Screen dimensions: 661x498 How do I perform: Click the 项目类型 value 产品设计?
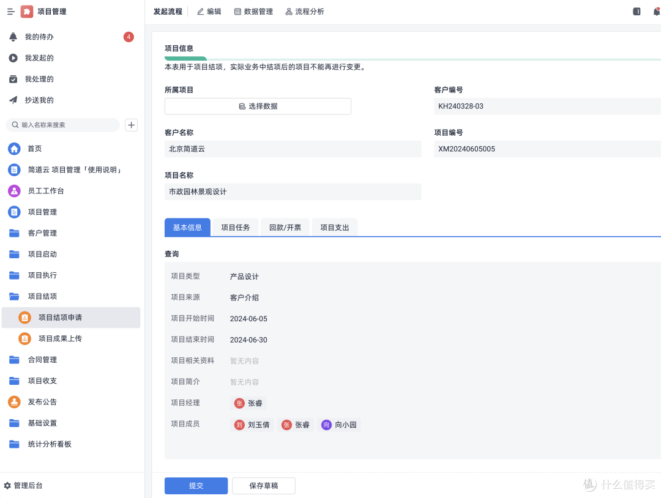tap(244, 277)
